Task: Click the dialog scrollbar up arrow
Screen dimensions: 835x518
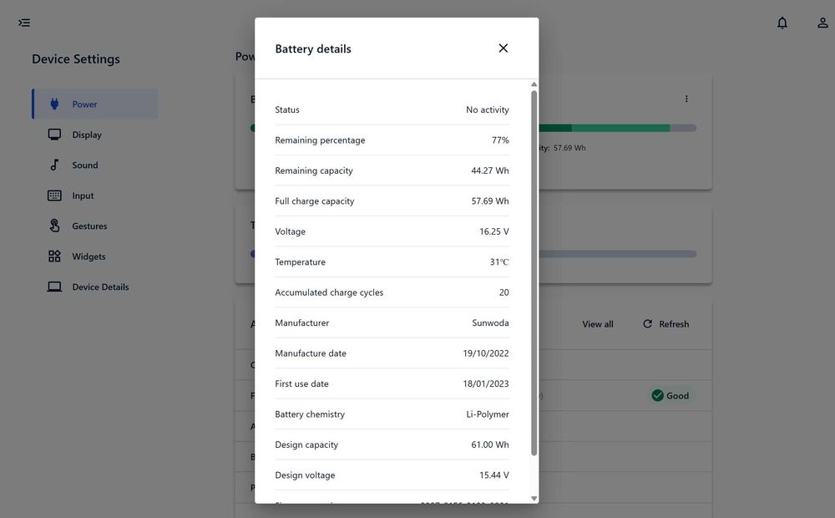Action: [534, 84]
